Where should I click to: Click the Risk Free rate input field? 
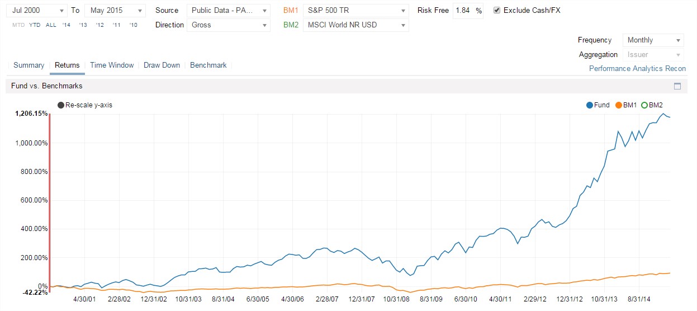(x=463, y=11)
